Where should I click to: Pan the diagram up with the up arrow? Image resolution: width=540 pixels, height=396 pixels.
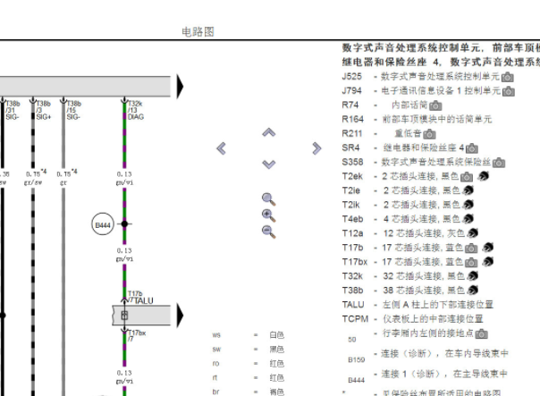[268, 132]
